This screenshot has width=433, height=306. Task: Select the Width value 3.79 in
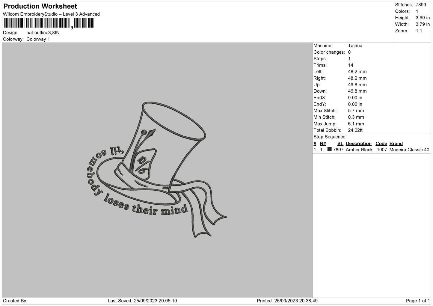point(423,25)
